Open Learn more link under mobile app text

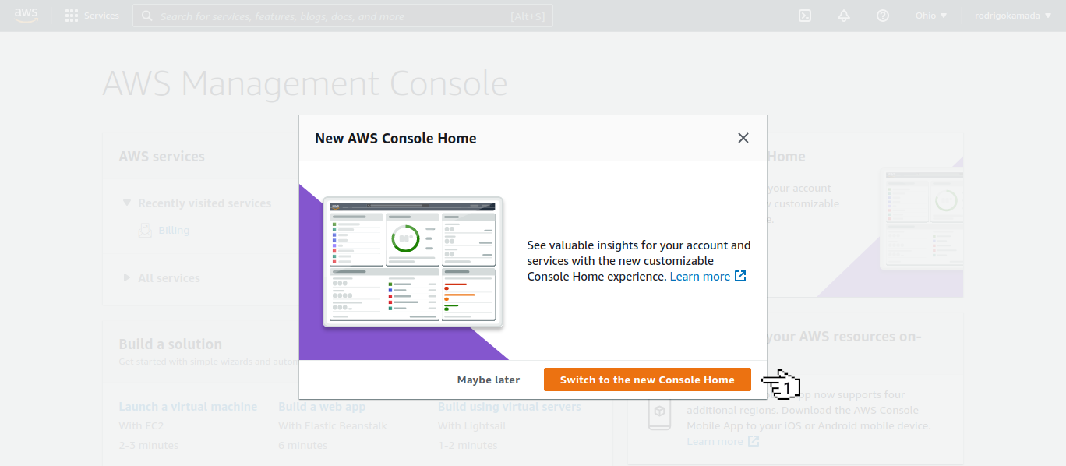pyautogui.click(x=715, y=441)
